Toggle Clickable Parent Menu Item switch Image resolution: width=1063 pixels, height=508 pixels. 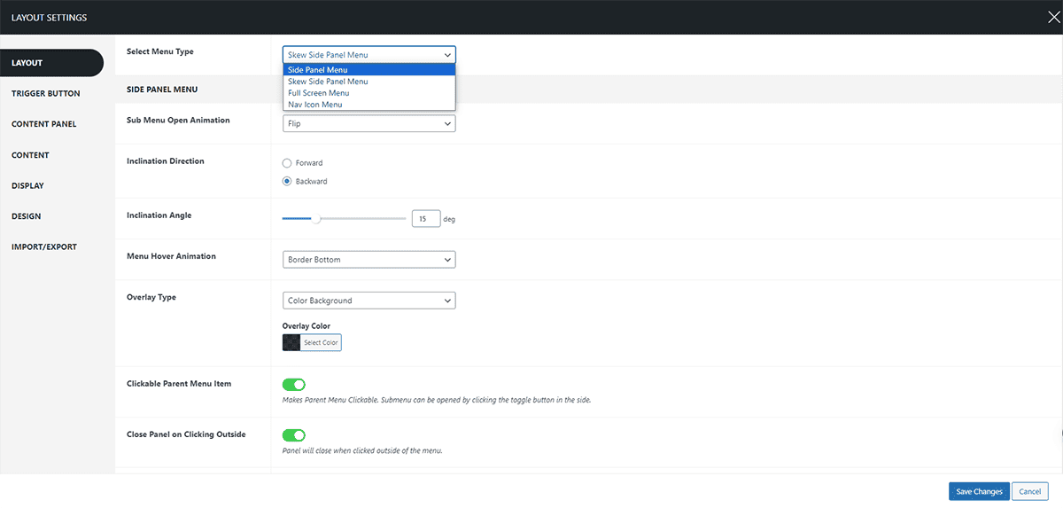point(293,385)
